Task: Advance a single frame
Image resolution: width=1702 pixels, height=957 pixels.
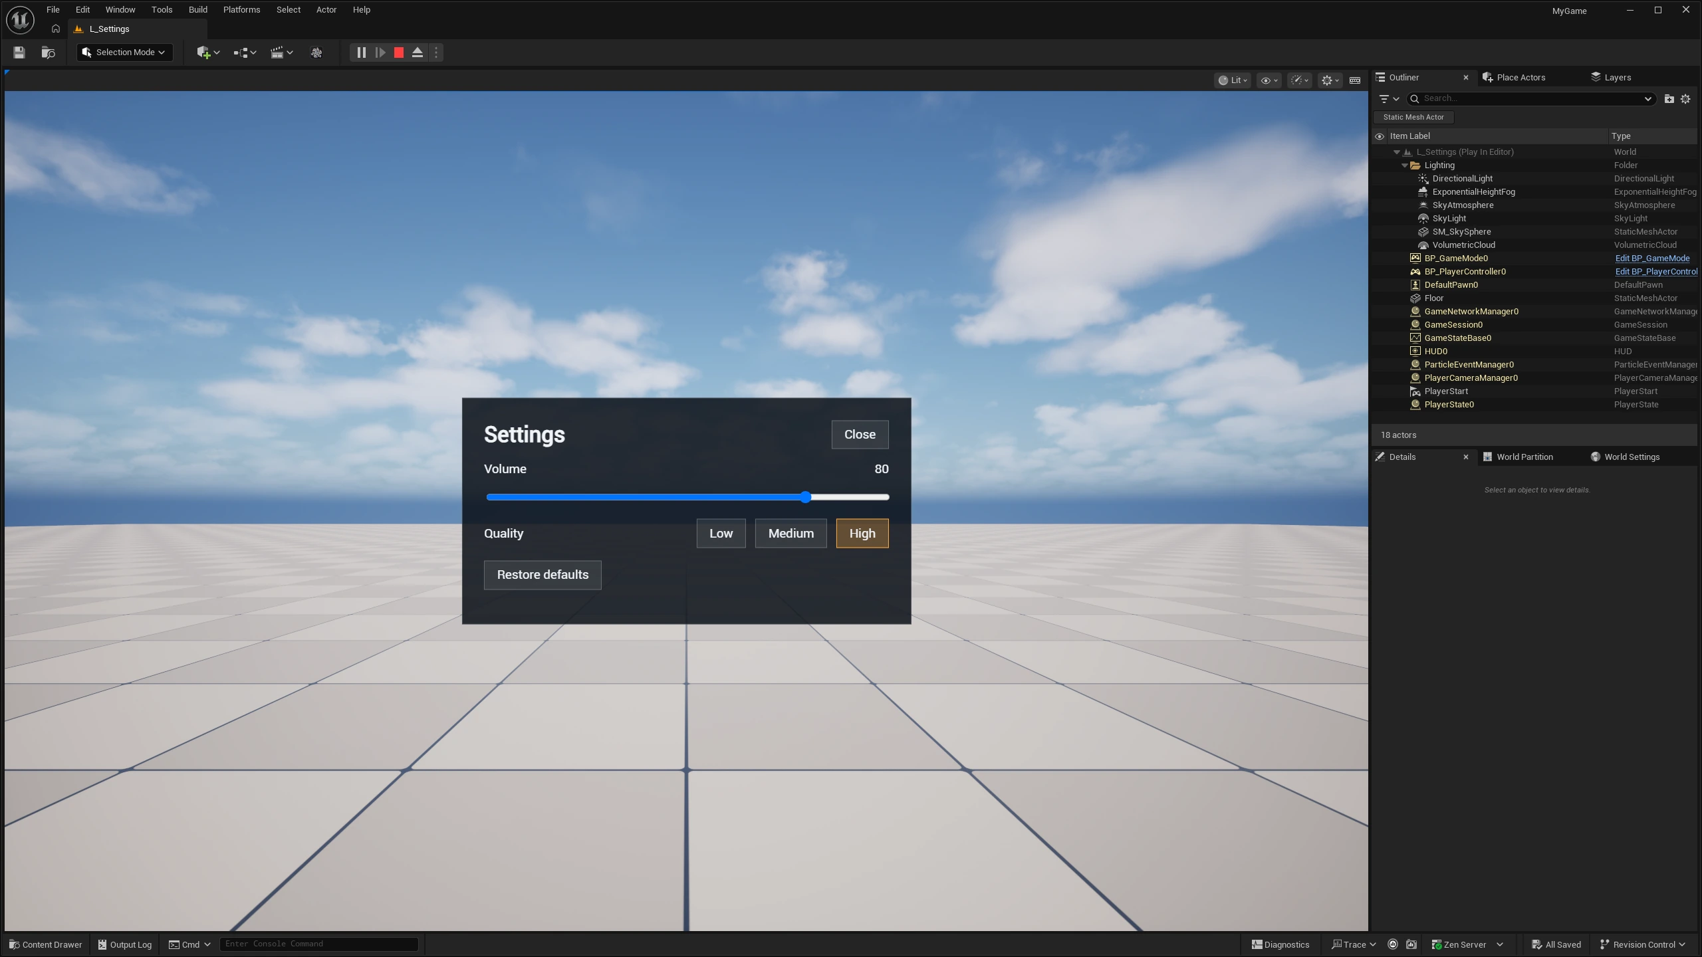Action: (380, 53)
